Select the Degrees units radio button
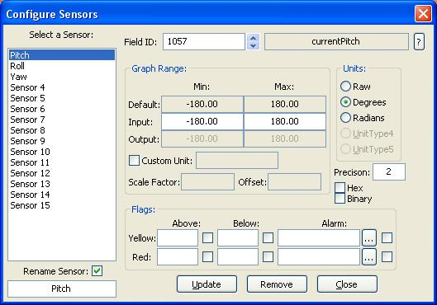Viewport: 437px width, 305px height. (x=345, y=102)
